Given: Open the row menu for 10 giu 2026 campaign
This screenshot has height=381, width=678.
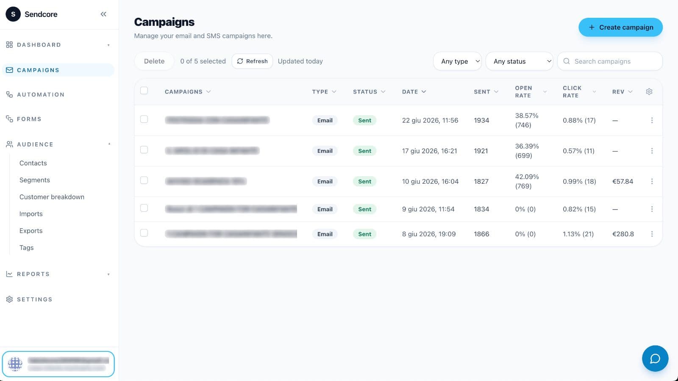Looking at the screenshot, I should (652, 181).
